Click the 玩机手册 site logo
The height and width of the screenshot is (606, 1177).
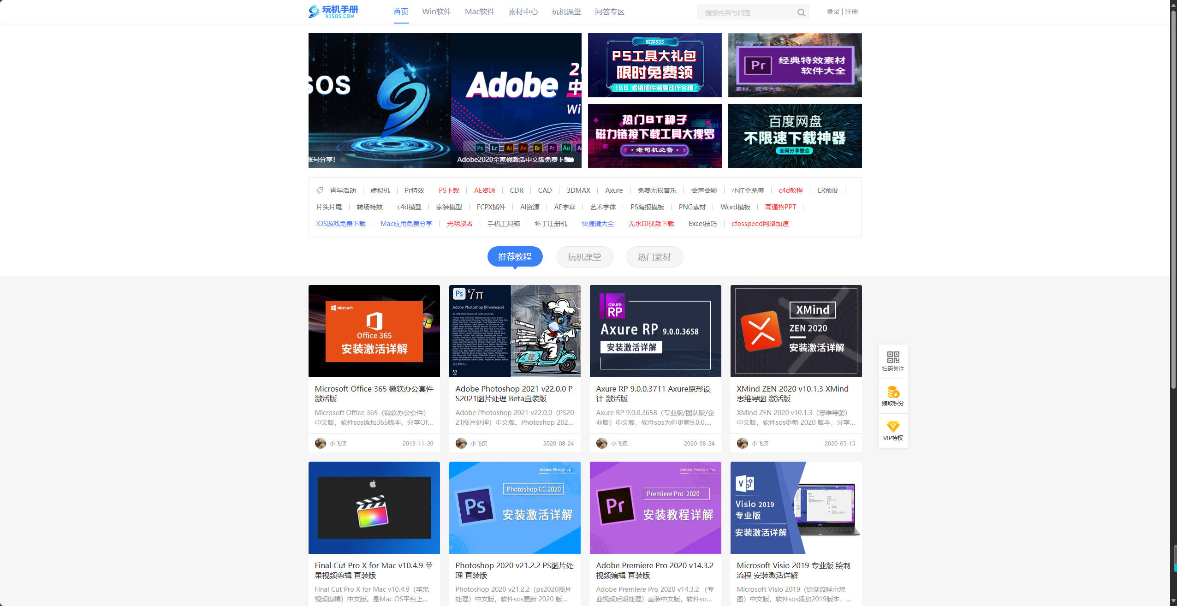click(333, 12)
